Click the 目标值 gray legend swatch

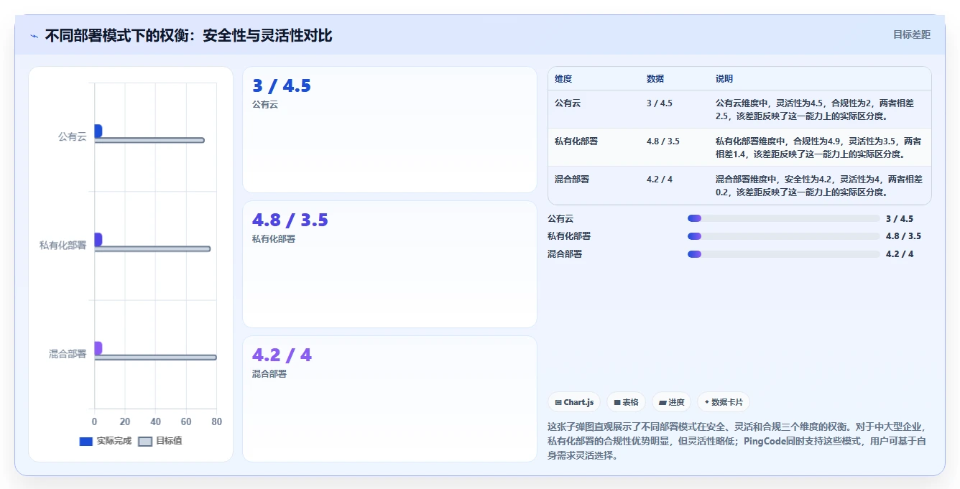point(145,441)
